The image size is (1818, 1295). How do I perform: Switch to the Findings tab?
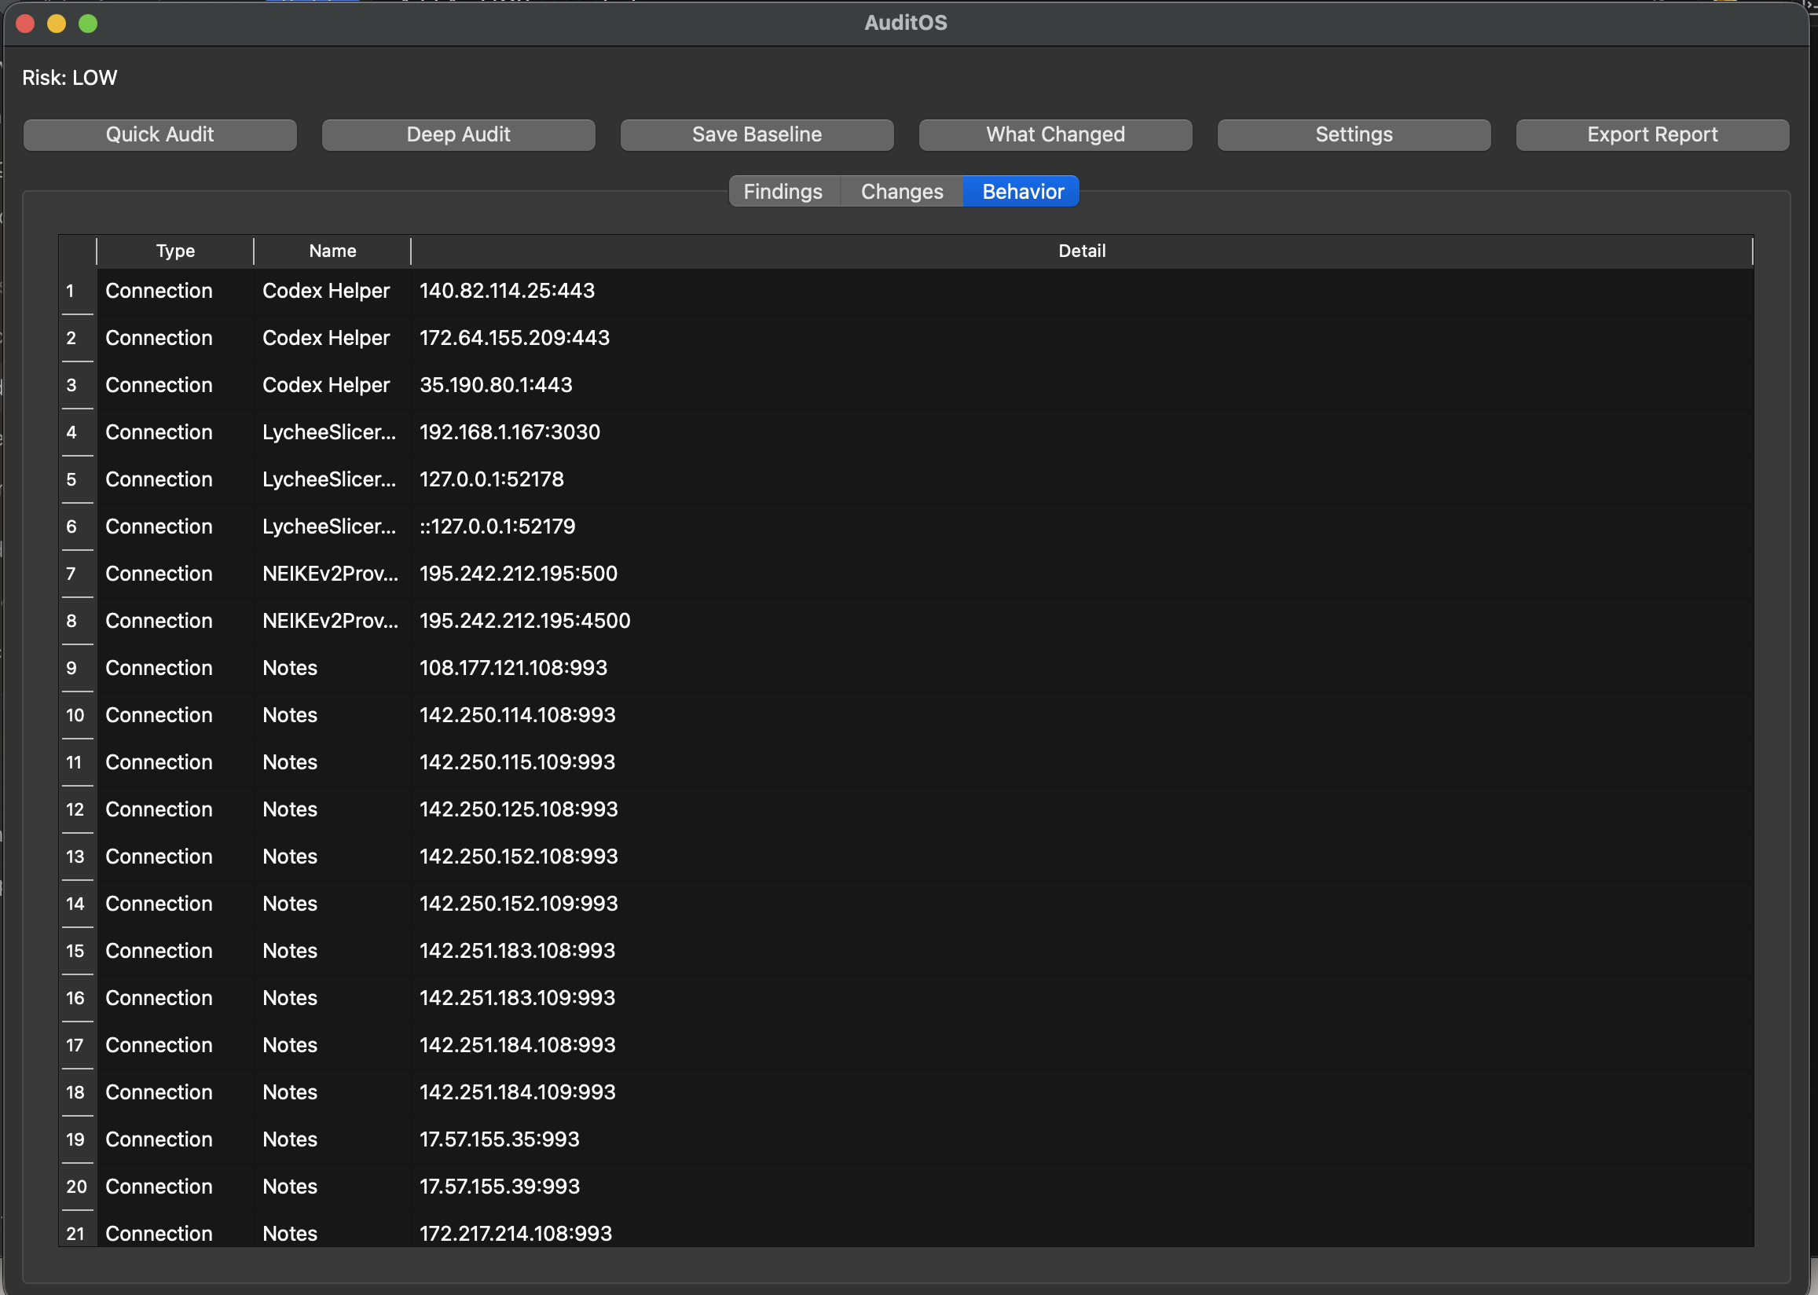pyautogui.click(x=783, y=192)
